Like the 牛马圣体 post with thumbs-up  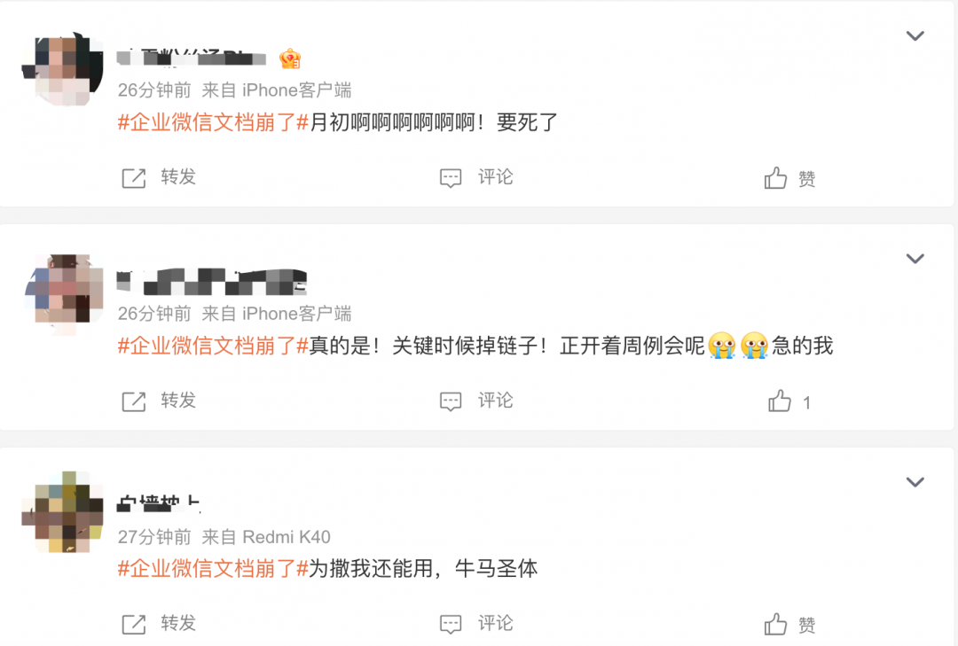775,624
